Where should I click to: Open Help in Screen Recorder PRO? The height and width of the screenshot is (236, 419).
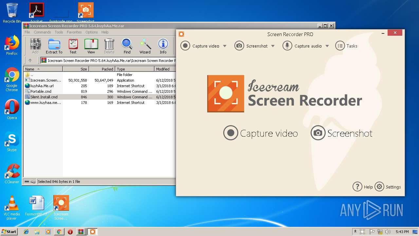[363, 187]
